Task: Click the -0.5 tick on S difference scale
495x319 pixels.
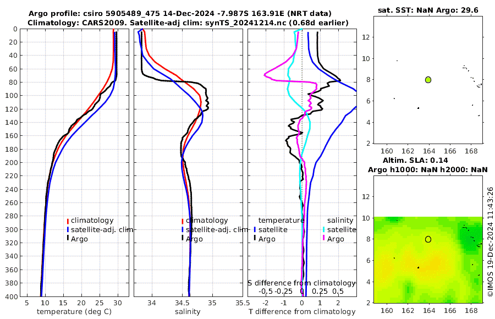Action: pyautogui.click(x=266, y=291)
